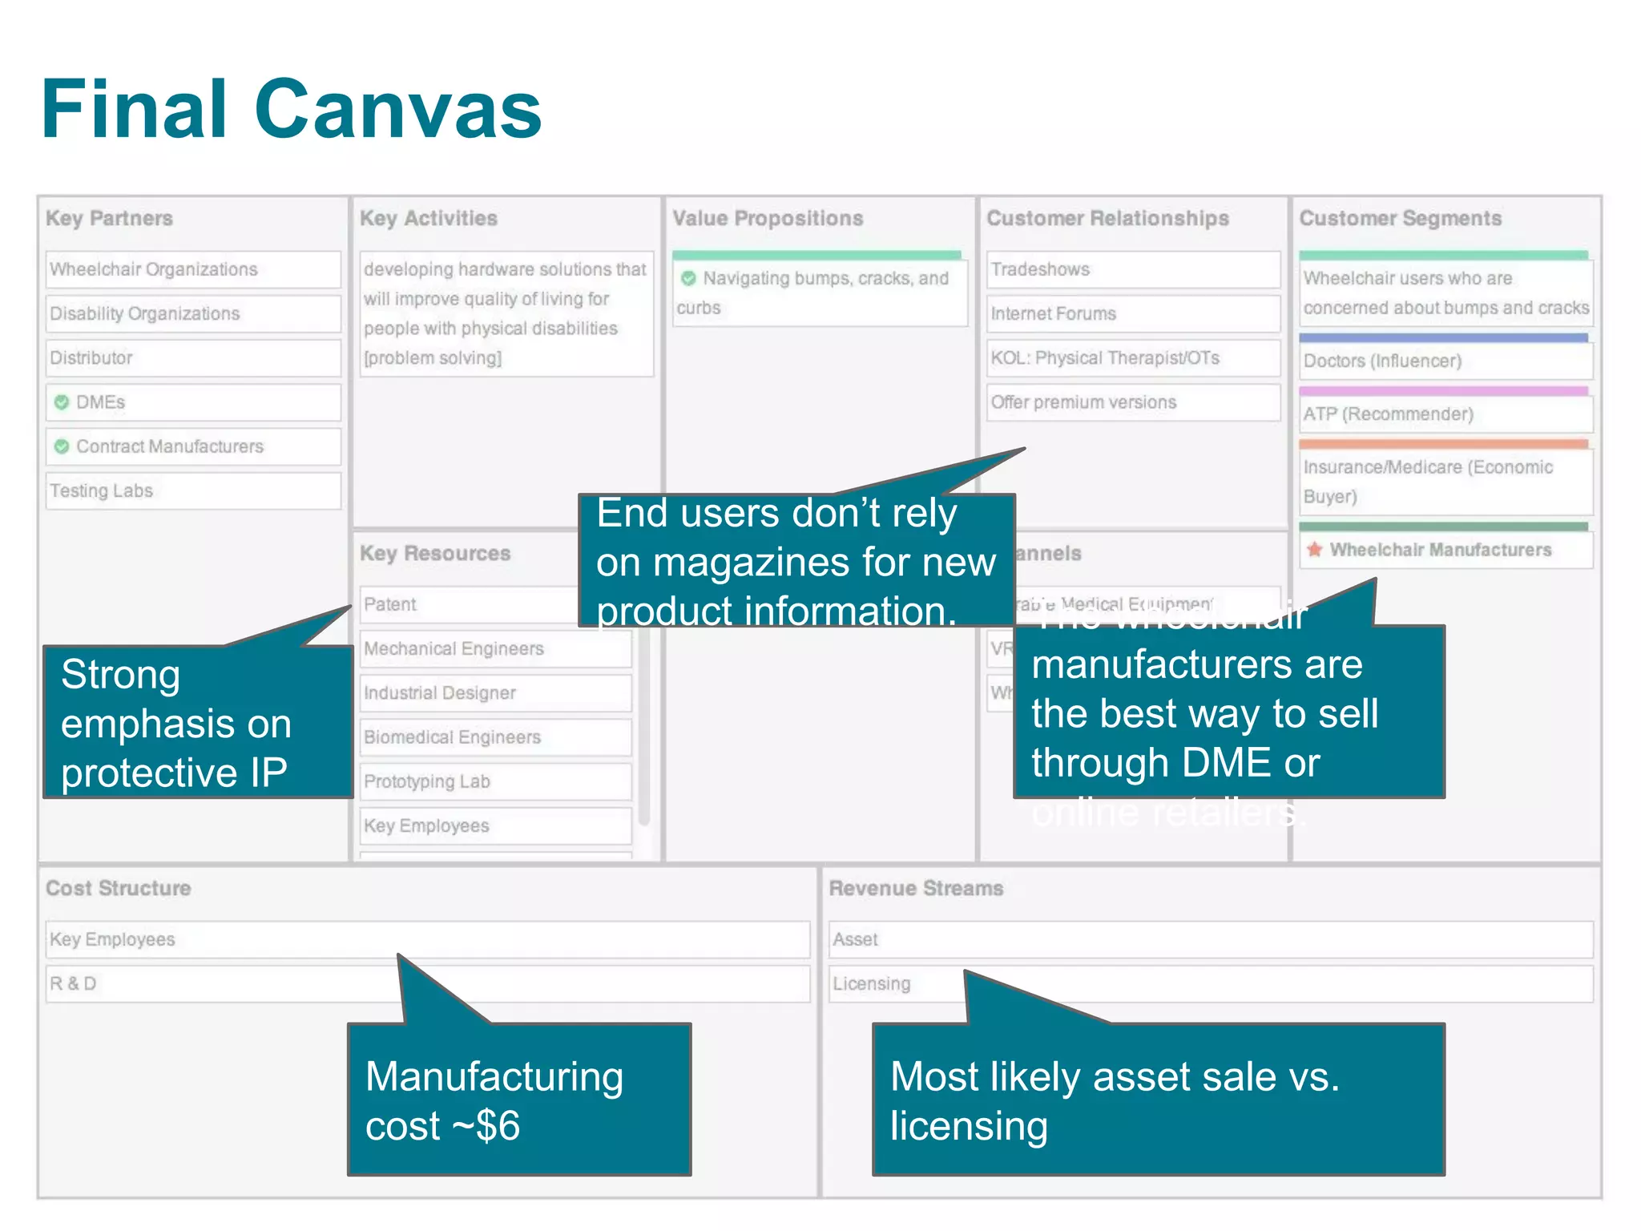Click orange color bar above Insurance/Medicare card
The width and height of the screenshot is (1641, 1231).
click(1443, 445)
